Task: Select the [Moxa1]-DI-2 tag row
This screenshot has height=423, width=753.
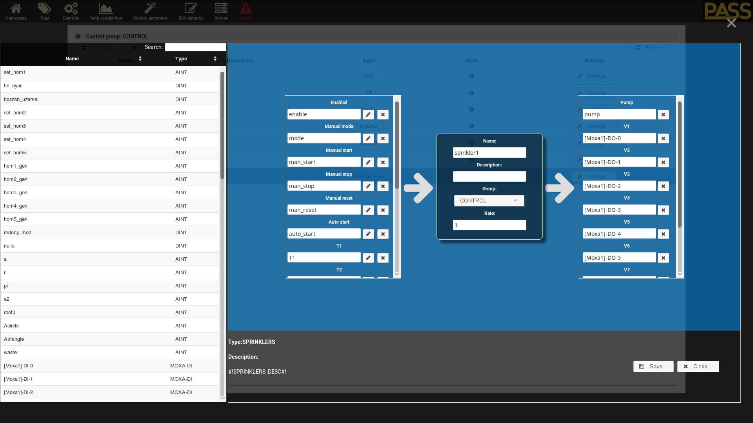Action: pyautogui.click(x=109, y=392)
